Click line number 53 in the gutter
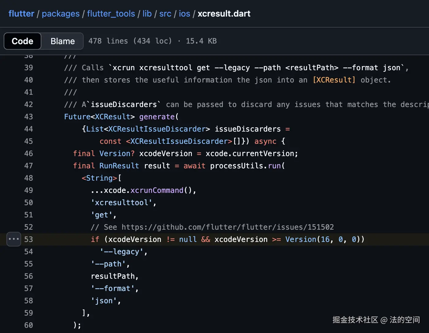Screen dimensions: 429x333 click(x=28, y=239)
